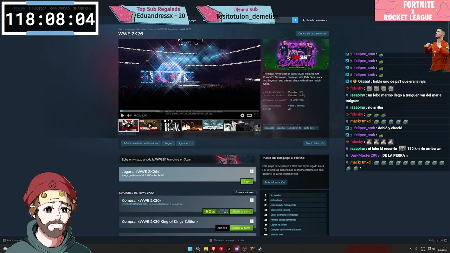The width and height of the screenshot is (450, 253).
Task: Switch trailer to theater mode
Action: click(249, 115)
